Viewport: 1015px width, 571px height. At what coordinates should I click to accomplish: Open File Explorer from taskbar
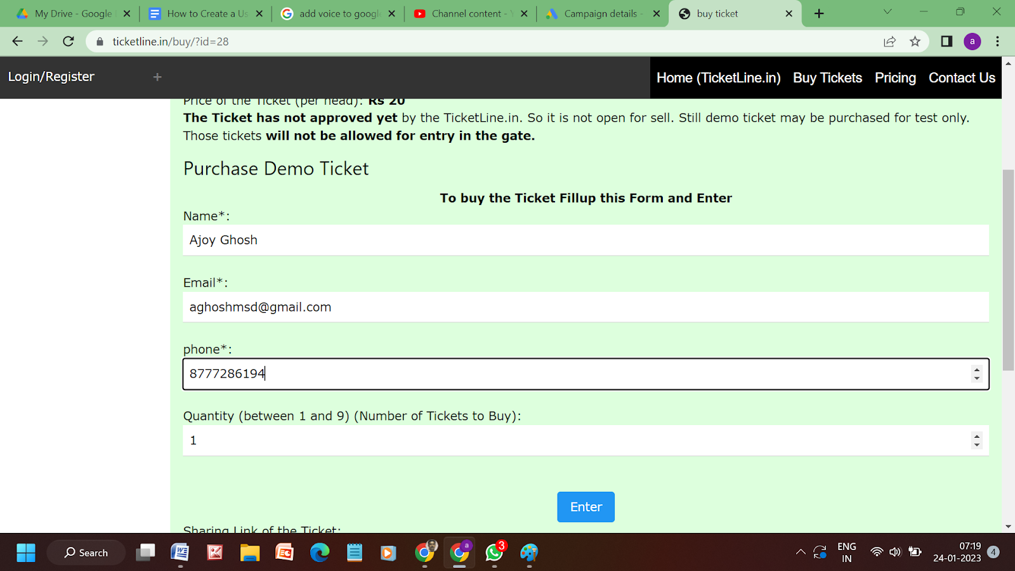(x=250, y=553)
